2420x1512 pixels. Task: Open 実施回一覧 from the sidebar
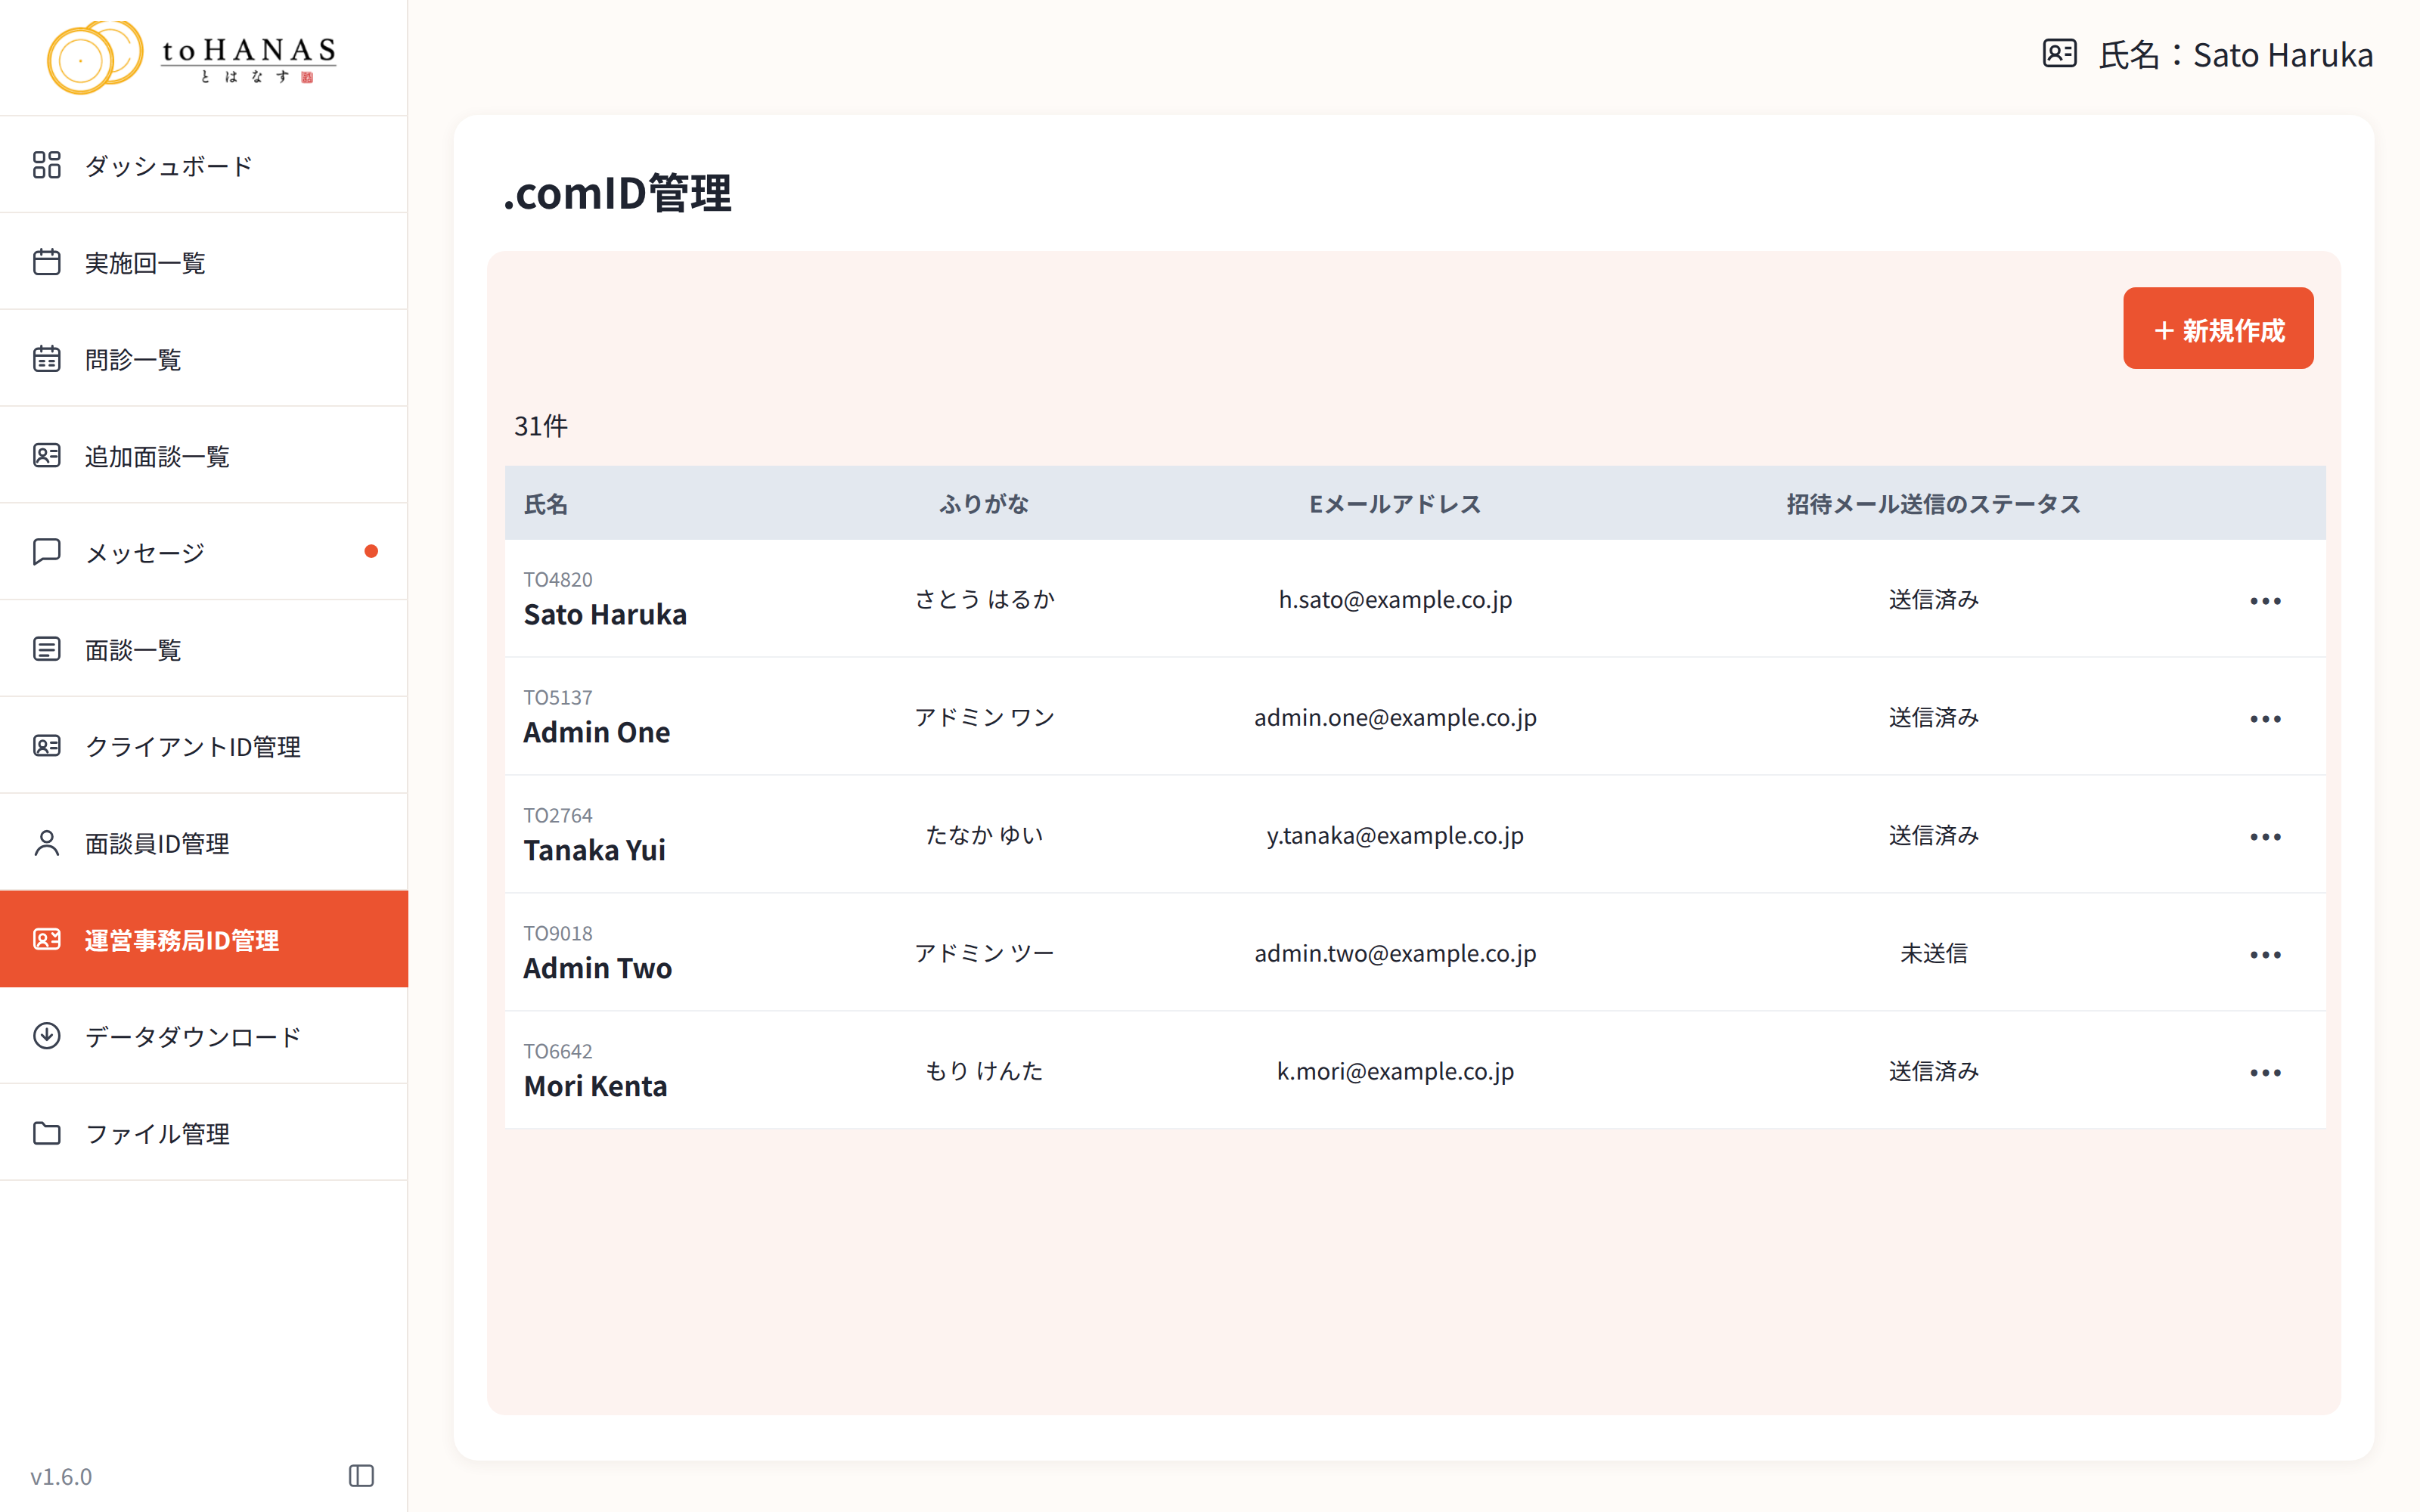[204, 262]
